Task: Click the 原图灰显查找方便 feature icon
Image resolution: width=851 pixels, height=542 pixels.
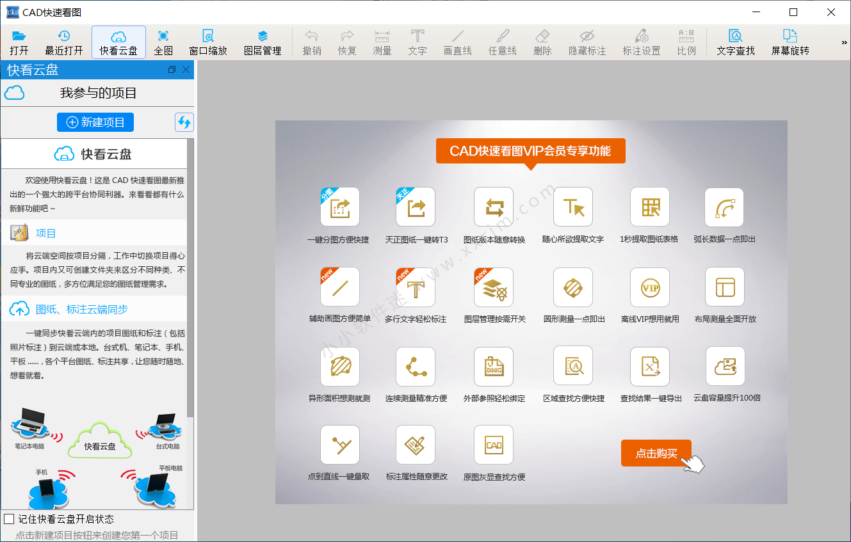Action: pyautogui.click(x=494, y=445)
